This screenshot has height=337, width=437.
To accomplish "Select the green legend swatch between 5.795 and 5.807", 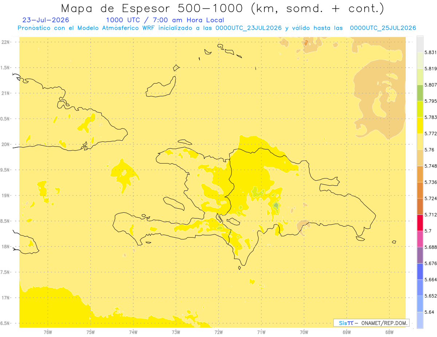I will [x=420, y=93].
